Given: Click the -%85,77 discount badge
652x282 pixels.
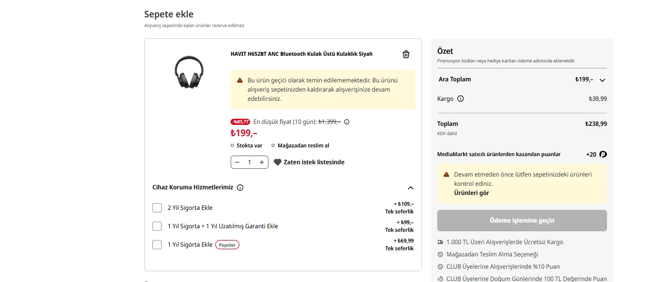Looking at the screenshot, I should 240,122.
